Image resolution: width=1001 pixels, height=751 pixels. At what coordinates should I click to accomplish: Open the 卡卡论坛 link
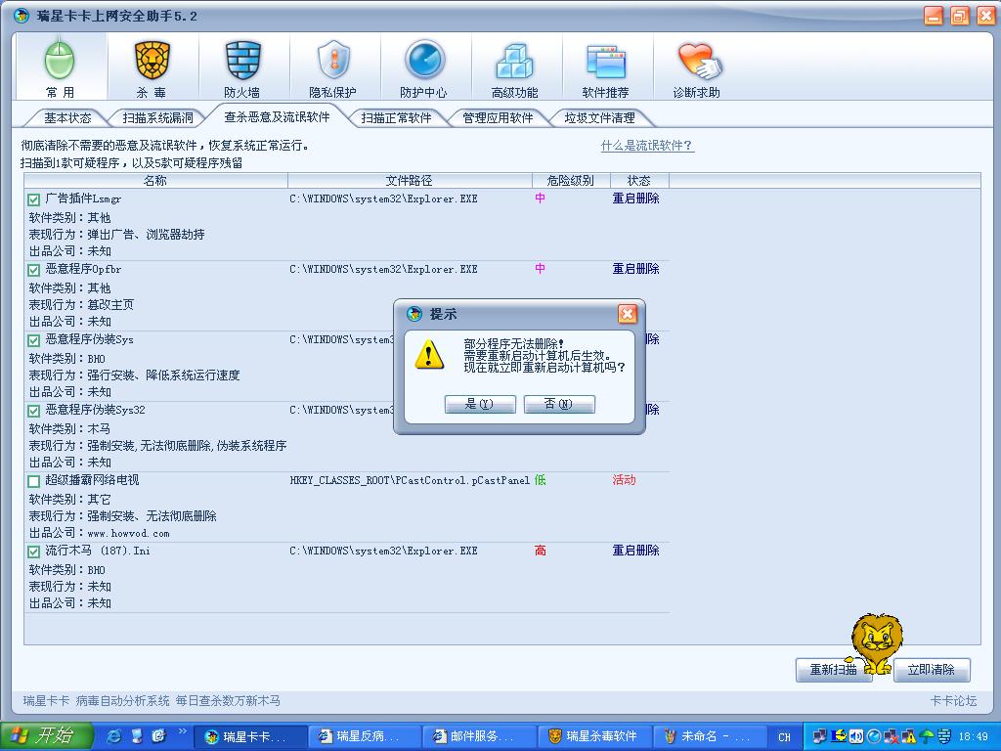954,700
